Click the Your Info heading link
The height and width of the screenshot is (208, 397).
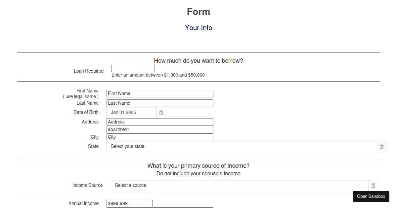(198, 28)
